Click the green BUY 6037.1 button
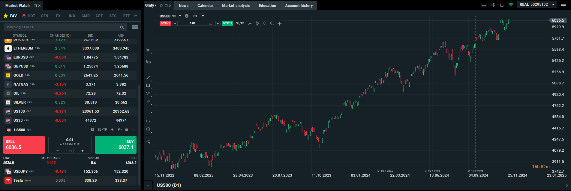Image resolution: width=571 pixels, height=191 pixels. [116, 145]
